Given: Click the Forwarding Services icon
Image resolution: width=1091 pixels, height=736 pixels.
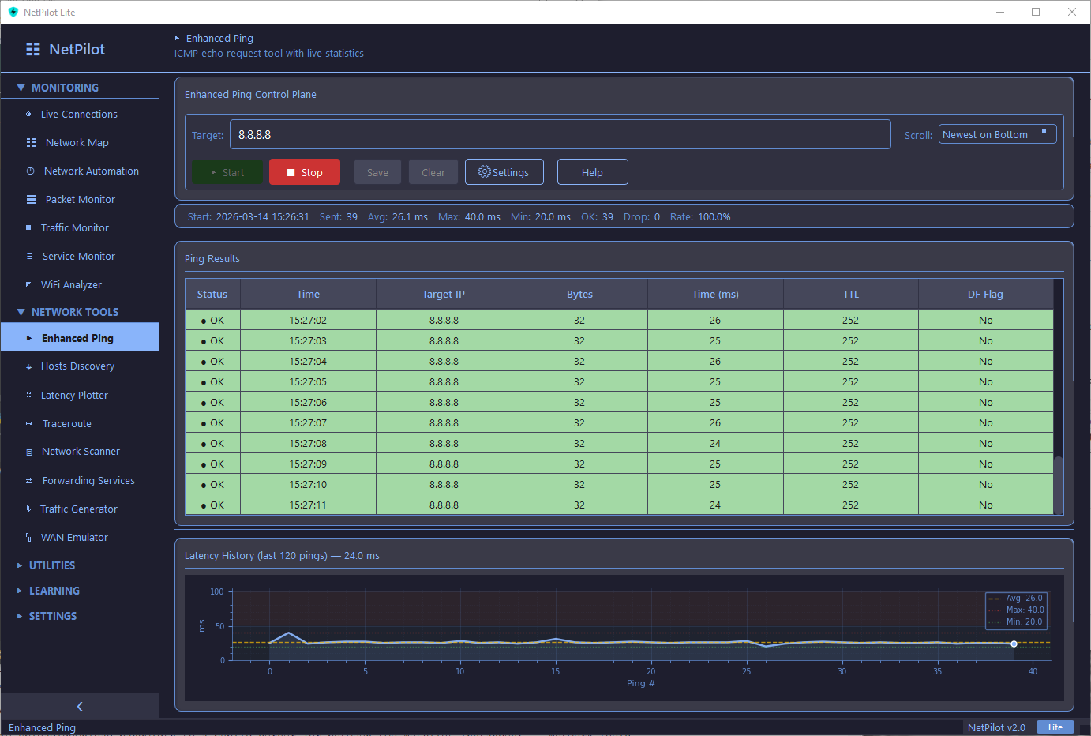Looking at the screenshot, I should click(x=29, y=481).
